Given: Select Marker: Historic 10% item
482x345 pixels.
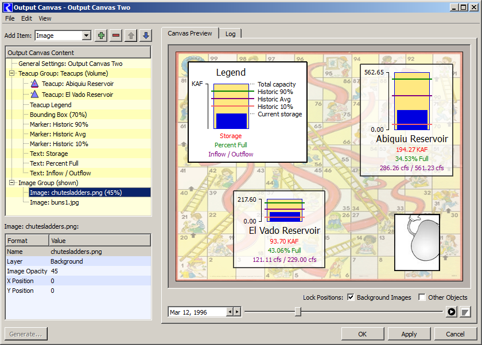Looking at the screenshot, I should pyautogui.click(x=59, y=144).
